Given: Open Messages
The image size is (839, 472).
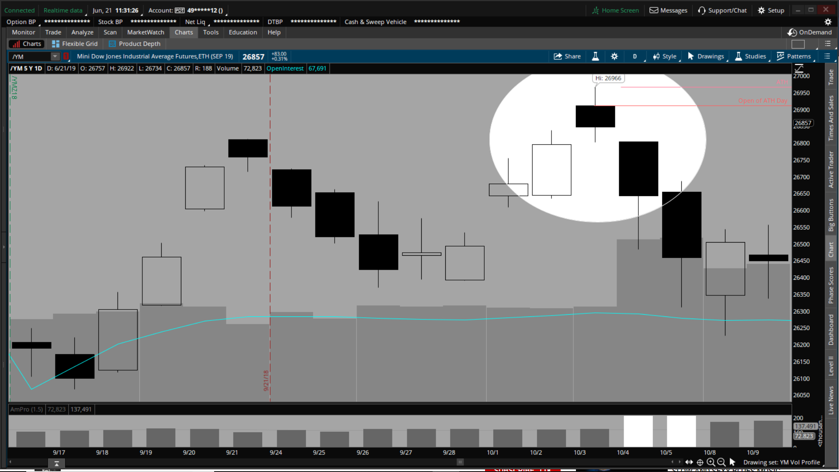Looking at the screenshot, I should 668,10.
